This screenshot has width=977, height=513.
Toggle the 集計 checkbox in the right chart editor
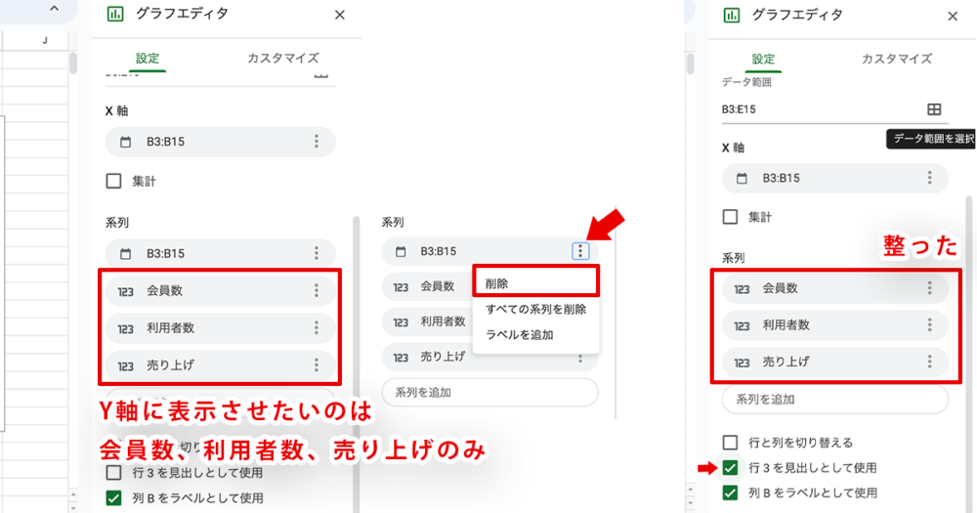point(730,217)
